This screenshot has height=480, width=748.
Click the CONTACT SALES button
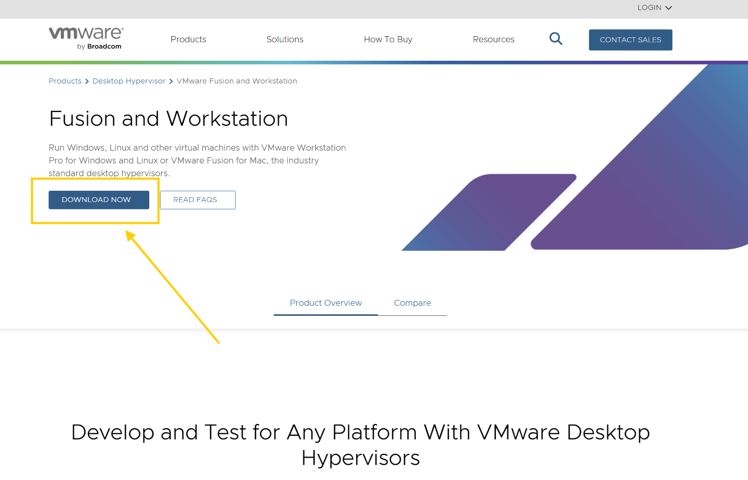(x=630, y=40)
